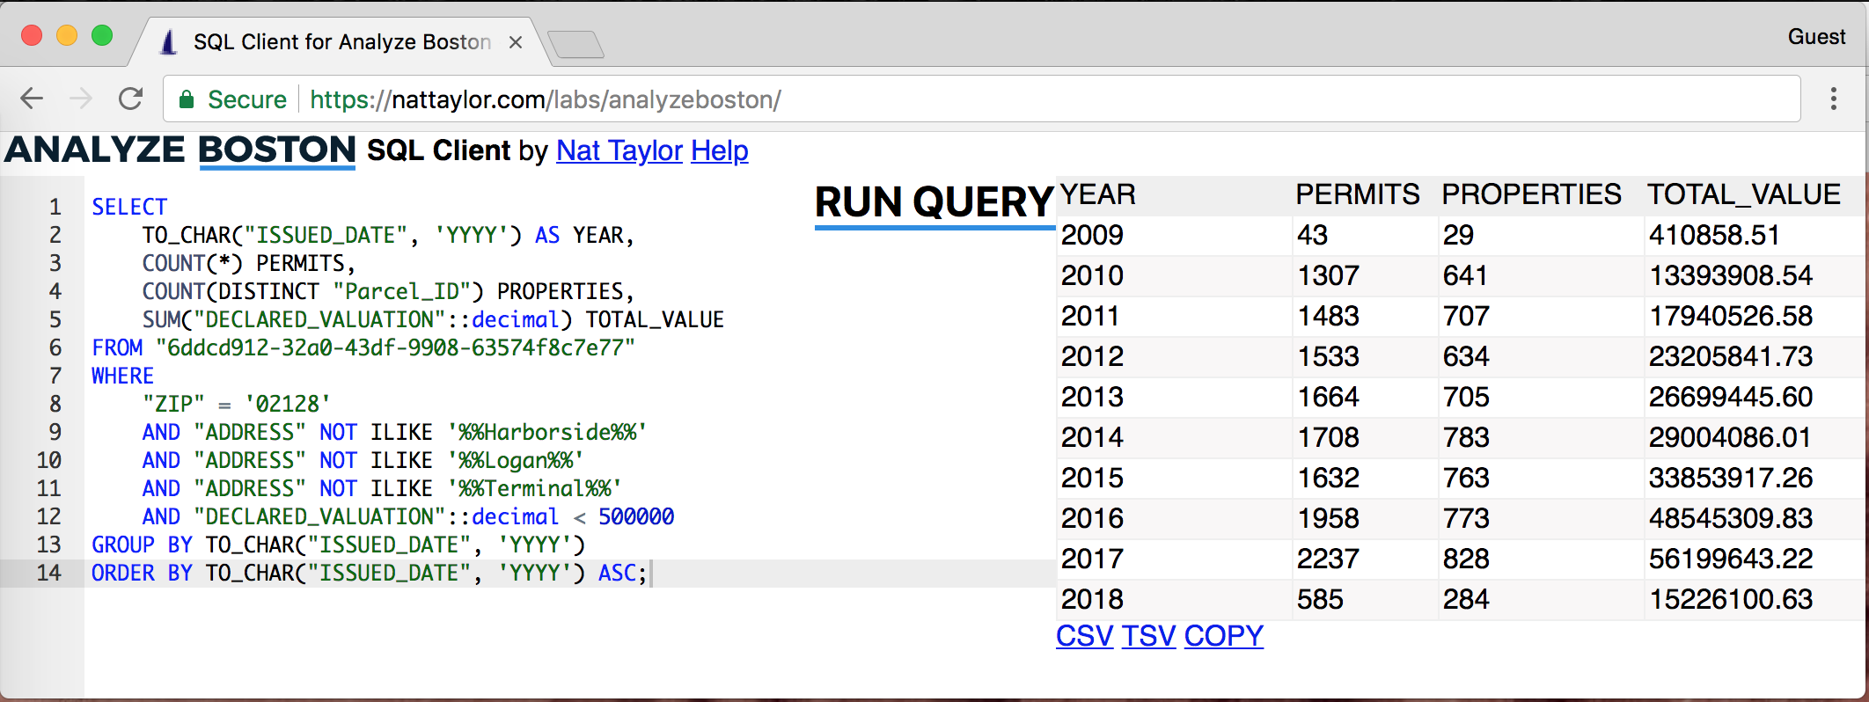Click the FROM table ID string in editor
The width and height of the screenshot is (1869, 702).
click(395, 347)
